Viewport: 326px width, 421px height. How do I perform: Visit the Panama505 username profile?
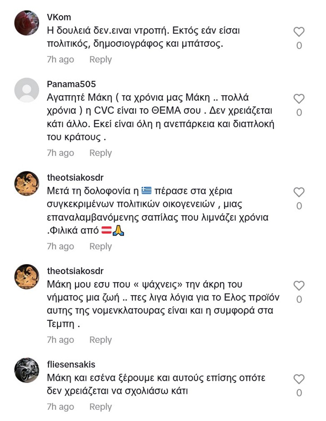coord(71,84)
